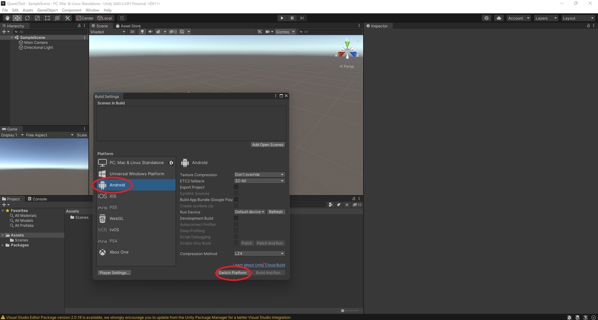The width and height of the screenshot is (598, 320).
Task: Open the Window menu
Action: pyautogui.click(x=92, y=10)
